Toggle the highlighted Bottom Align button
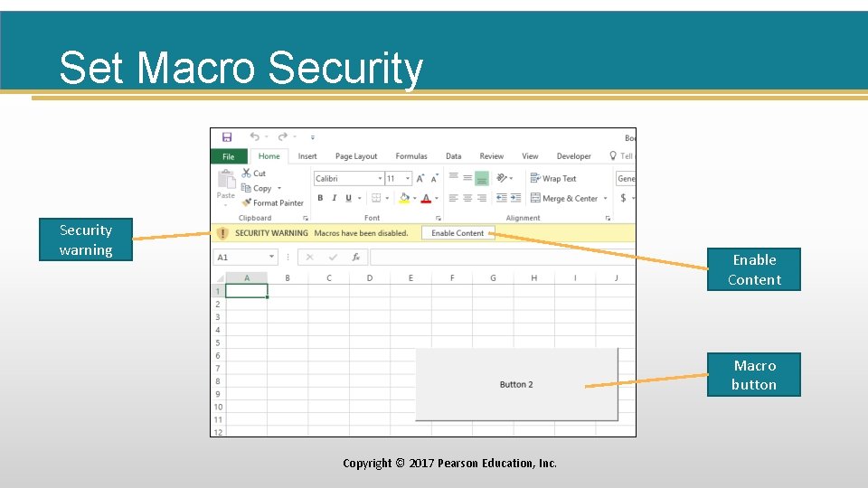The height and width of the screenshot is (488, 868). (x=482, y=178)
